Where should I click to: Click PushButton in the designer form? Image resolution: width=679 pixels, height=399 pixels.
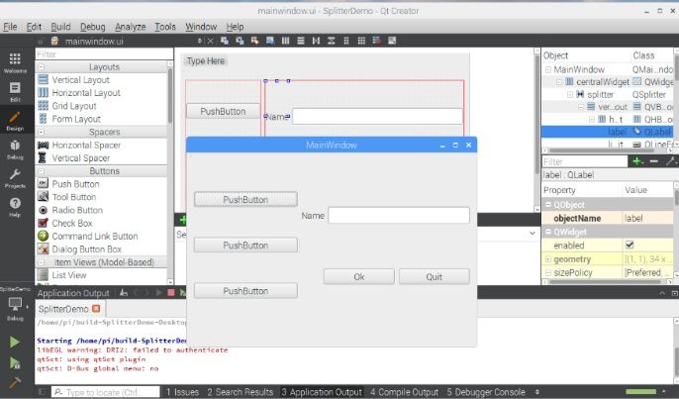pos(223,111)
